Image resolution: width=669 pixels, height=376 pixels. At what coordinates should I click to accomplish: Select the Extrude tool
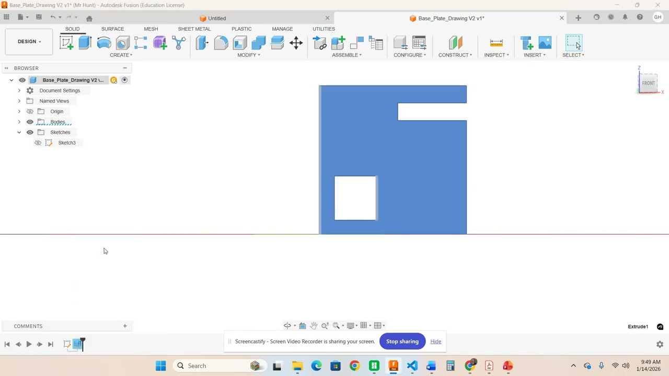[x=85, y=43]
